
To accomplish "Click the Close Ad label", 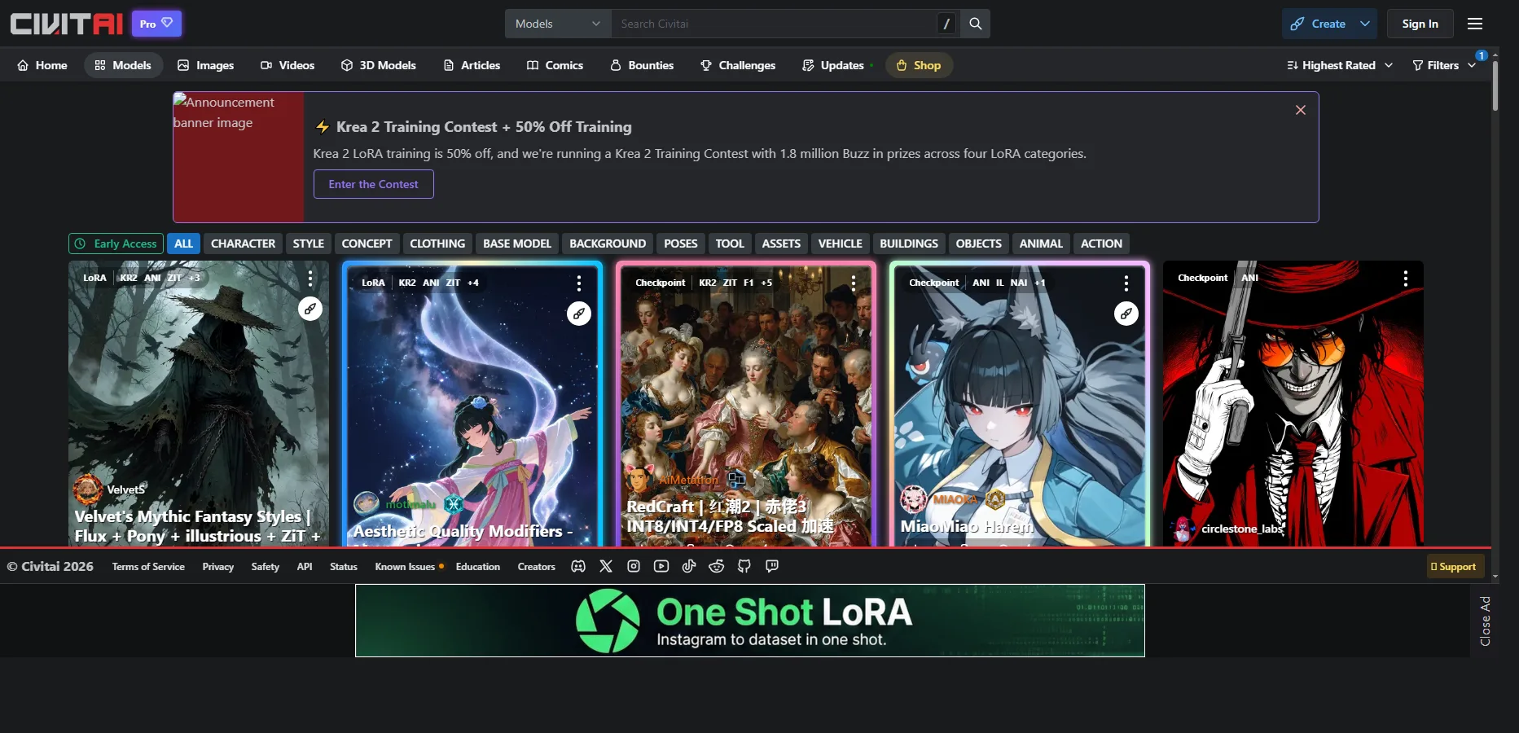I will pyautogui.click(x=1485, y=621).
